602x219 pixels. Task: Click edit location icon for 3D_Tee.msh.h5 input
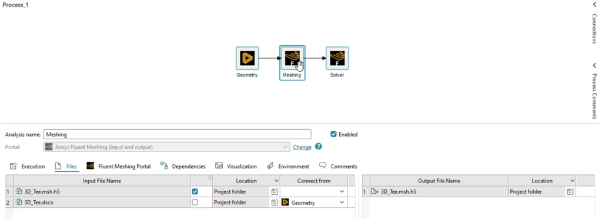(275, 191)
